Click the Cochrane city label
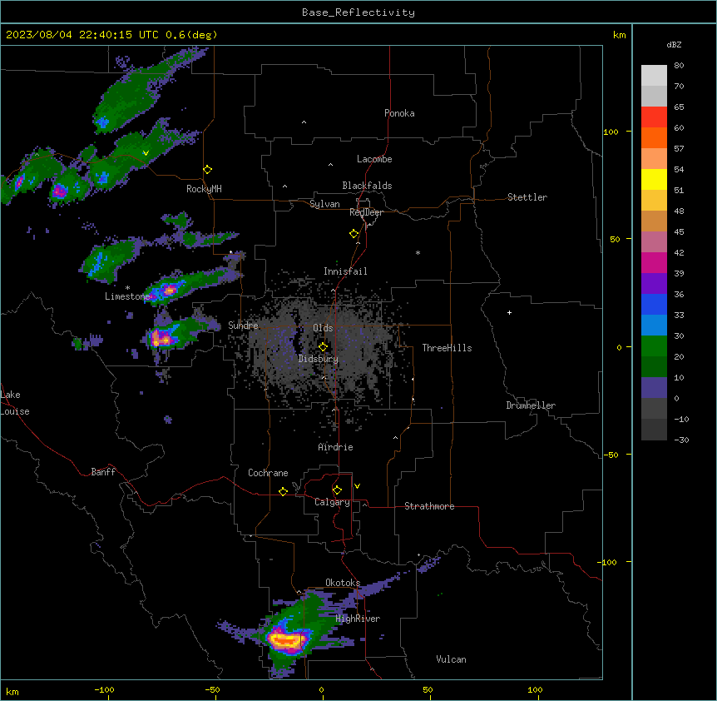 (268, 473)
